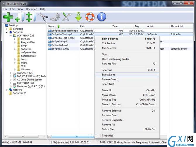Viewport: 196px width, 147px height.
Task: Expand the Fileserver (Z:) drive node
Action: [x=11, y=86]
